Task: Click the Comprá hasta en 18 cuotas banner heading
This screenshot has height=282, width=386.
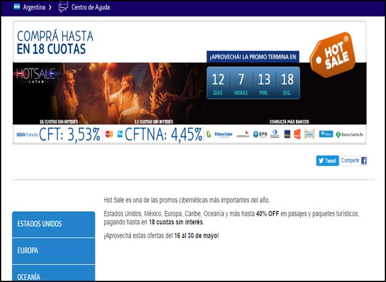Action: pyautogui.click(x=51, y=42)
